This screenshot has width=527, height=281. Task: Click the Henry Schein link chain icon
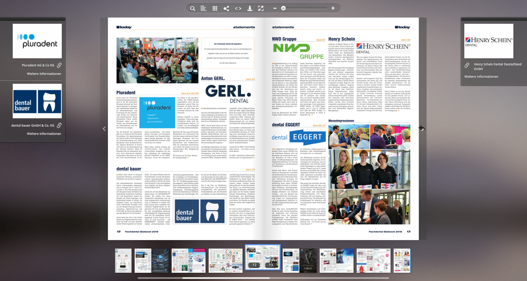click(467, 65)
